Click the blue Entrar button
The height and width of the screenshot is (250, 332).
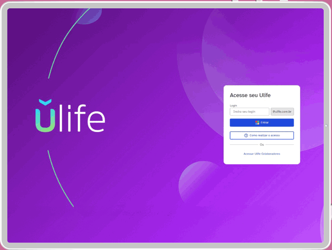(x=262, y=122)
